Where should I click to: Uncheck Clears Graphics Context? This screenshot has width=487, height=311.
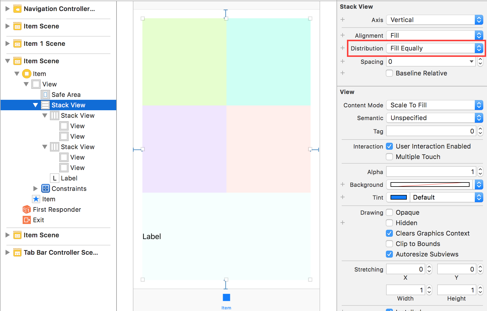click(389, 233)
